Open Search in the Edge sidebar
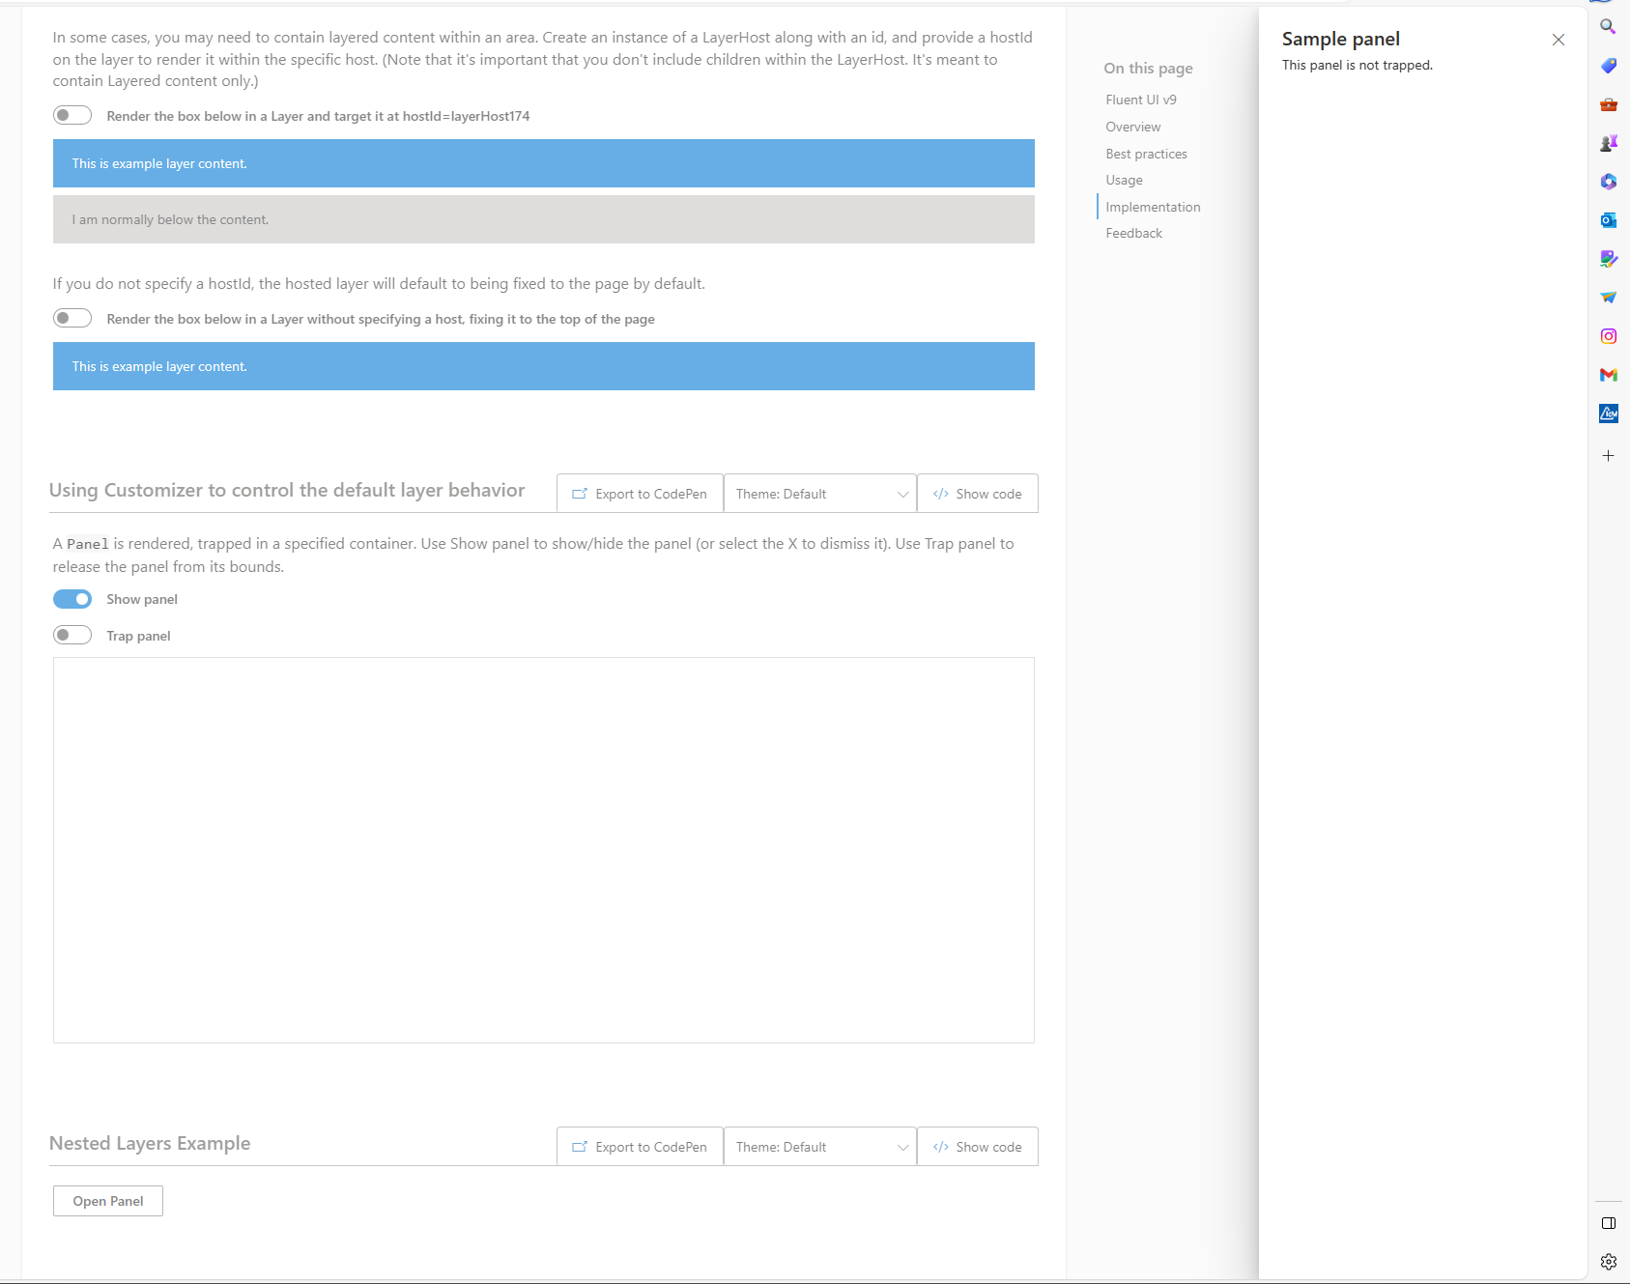 click(1609, 28)
